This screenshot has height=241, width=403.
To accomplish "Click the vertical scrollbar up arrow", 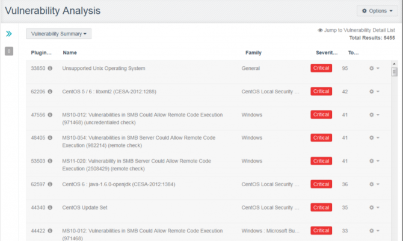I will (x=395, y=63).
